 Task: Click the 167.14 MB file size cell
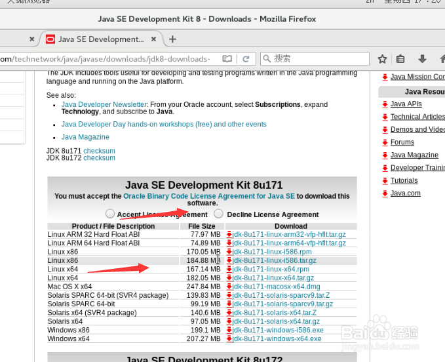pyautogui.click(x=202, y=269)
